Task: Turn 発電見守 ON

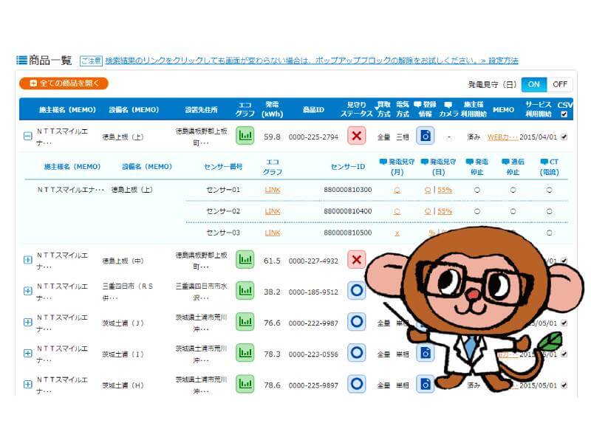Action: [533, 84]
